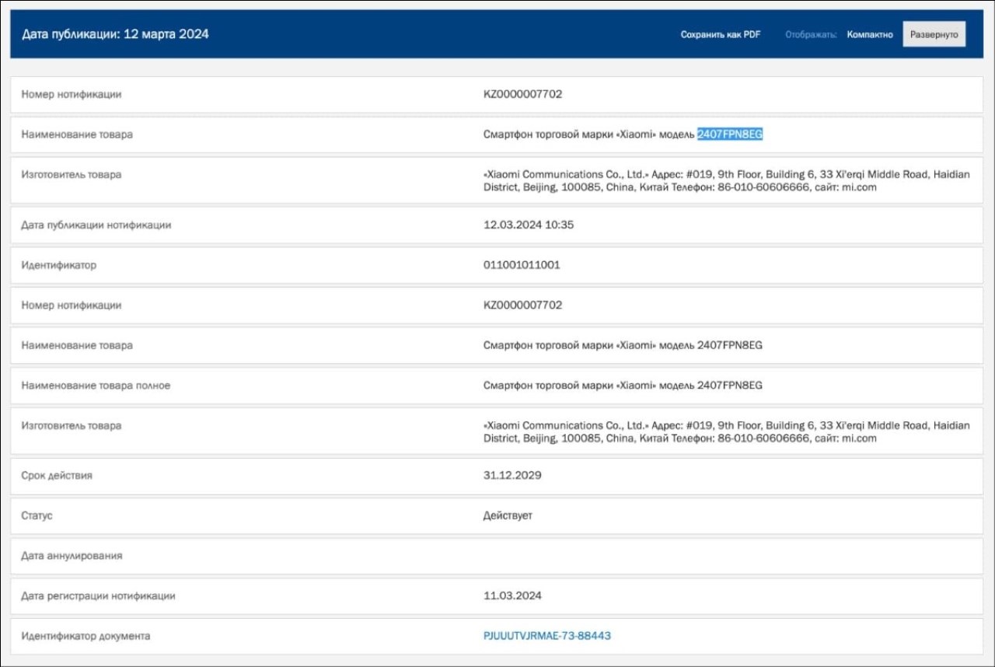Click the 'Срок действия' row label
Screen dimensions: 995x667
tap(57, 475)
